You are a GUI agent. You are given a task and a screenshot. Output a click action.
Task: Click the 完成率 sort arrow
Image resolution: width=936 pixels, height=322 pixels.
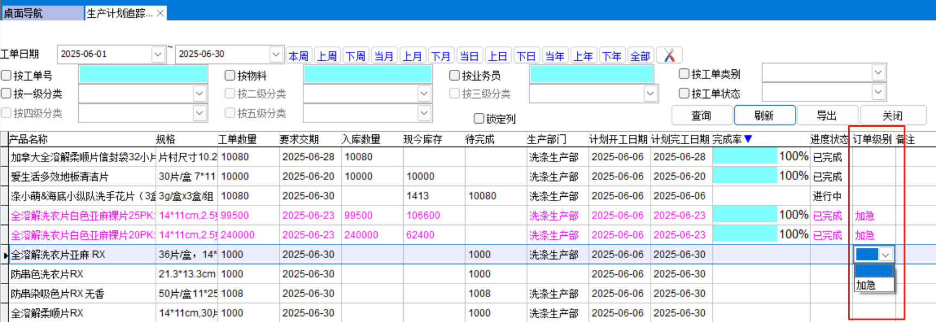coord(748,139)
